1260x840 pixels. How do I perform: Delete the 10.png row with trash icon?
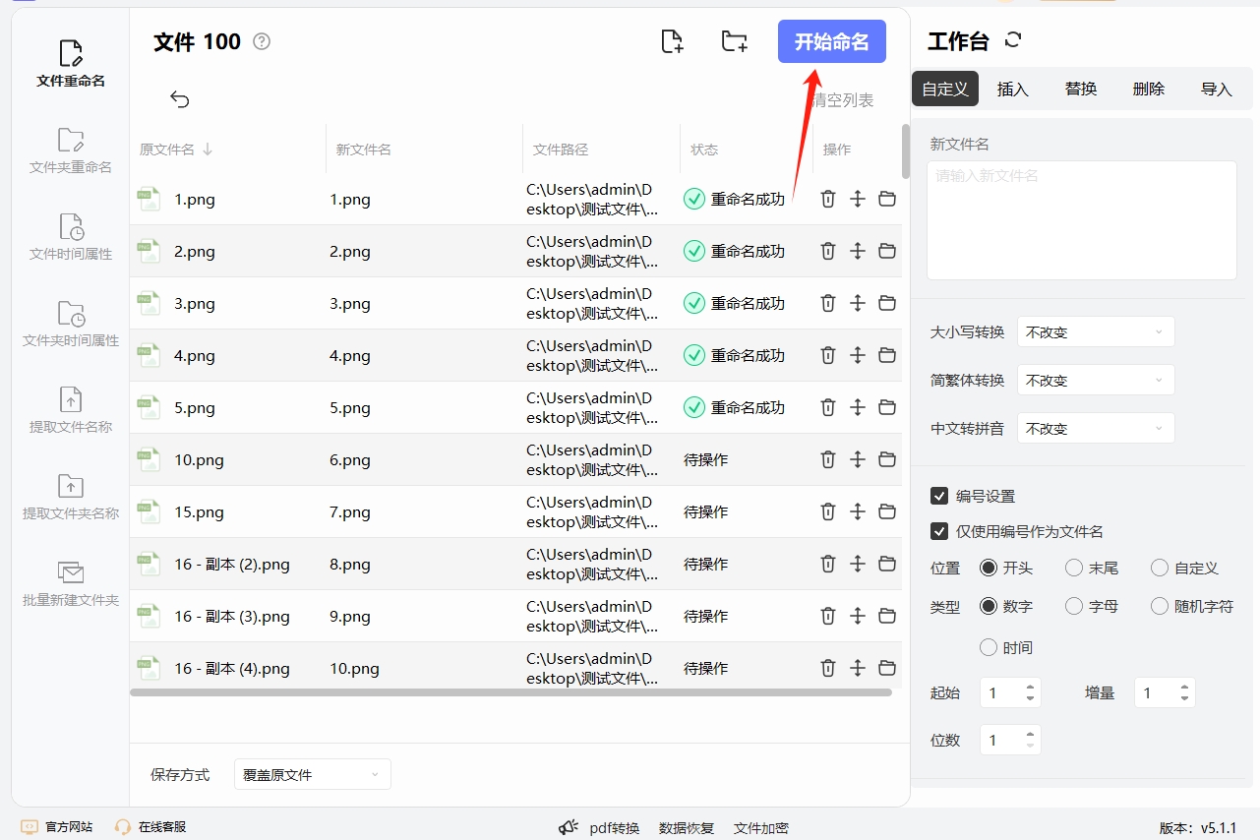[828, 459]
